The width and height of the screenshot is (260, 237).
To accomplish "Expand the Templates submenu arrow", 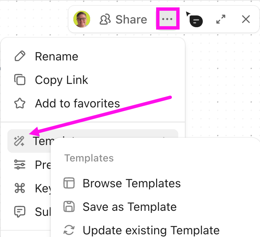I will [164, 138].
